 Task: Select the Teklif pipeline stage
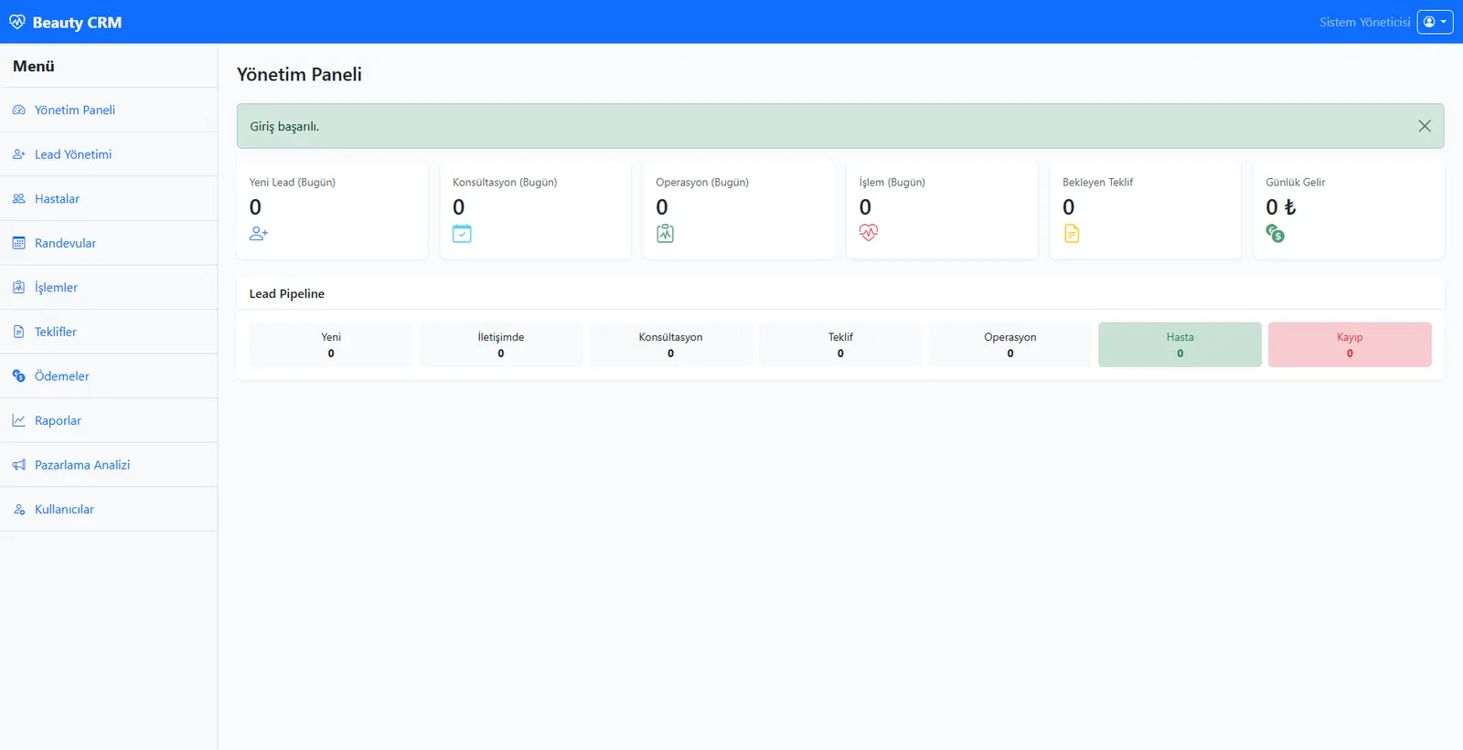tap(840, 344)
